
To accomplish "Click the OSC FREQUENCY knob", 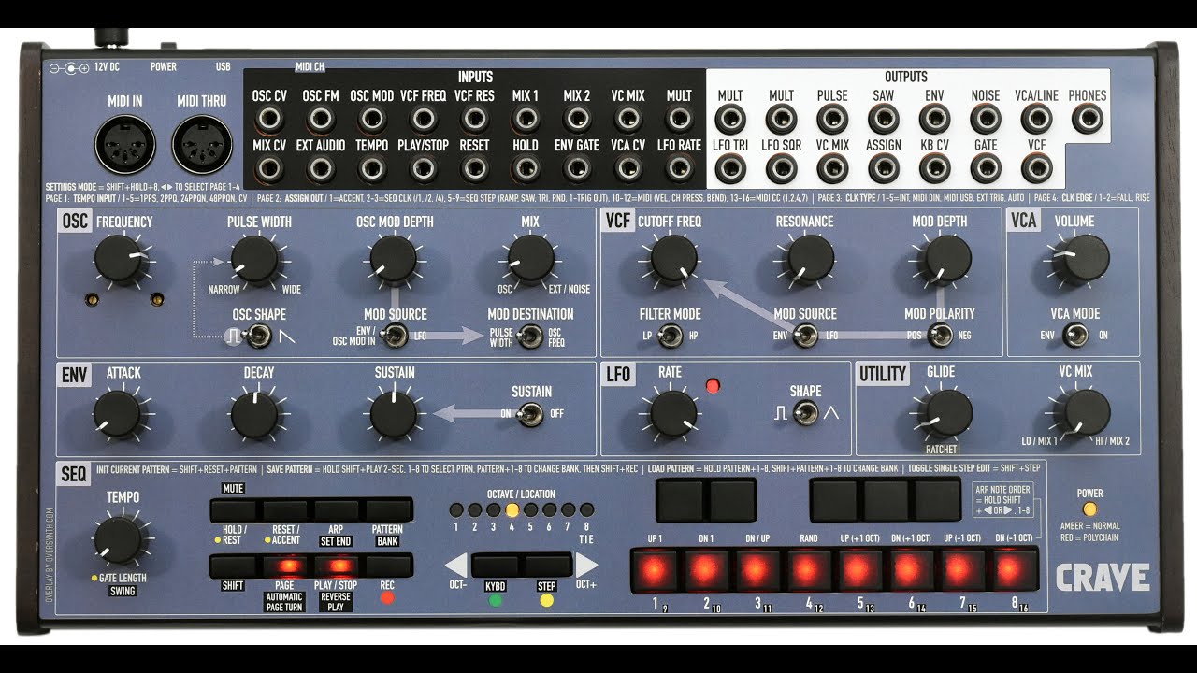I will tap(120, 260).
